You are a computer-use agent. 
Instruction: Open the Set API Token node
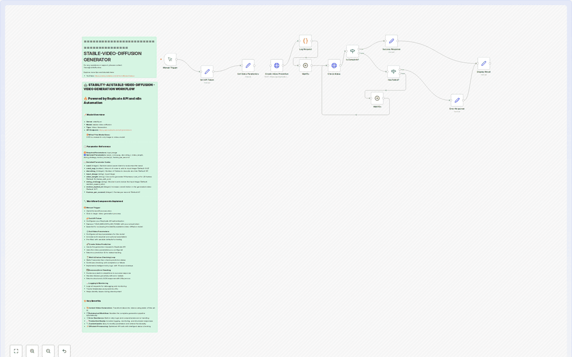click(x=207, y=71)
